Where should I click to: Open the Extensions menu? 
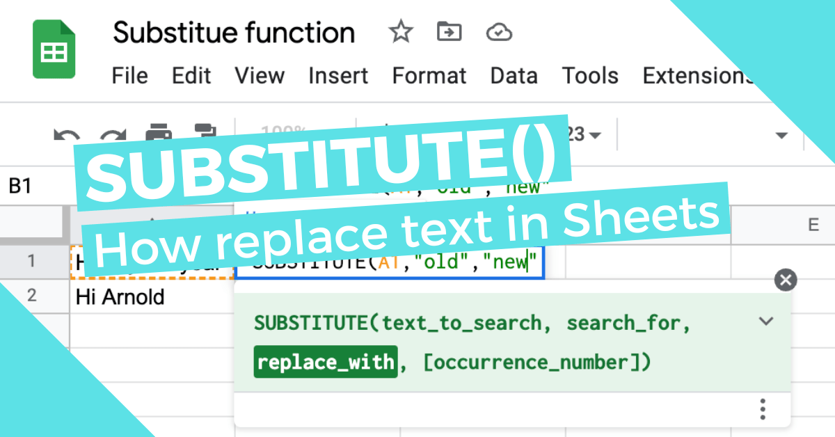point(698,77)
